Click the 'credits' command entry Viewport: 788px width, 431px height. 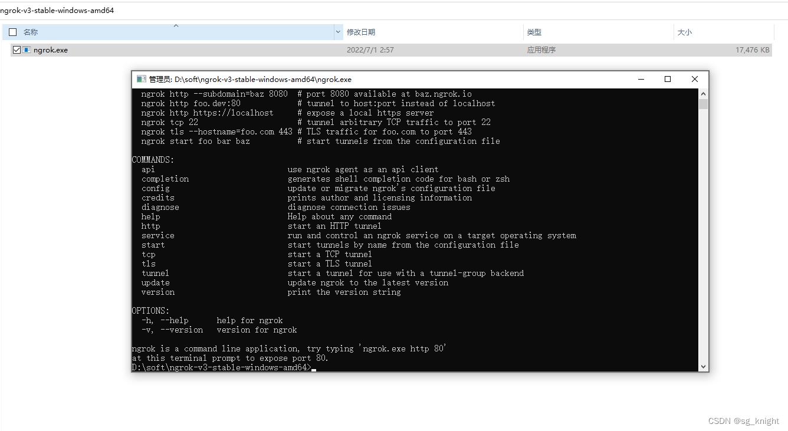click(x=158, y=198)
